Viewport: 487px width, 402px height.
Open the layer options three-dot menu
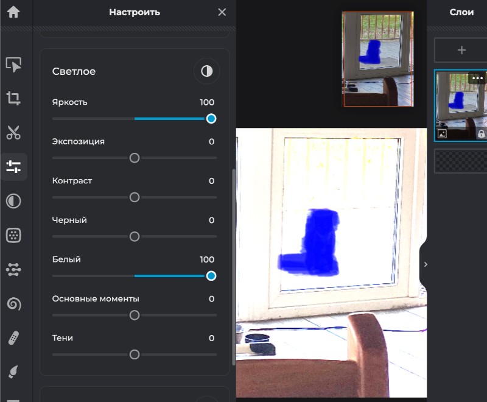[x=477, y=78]
